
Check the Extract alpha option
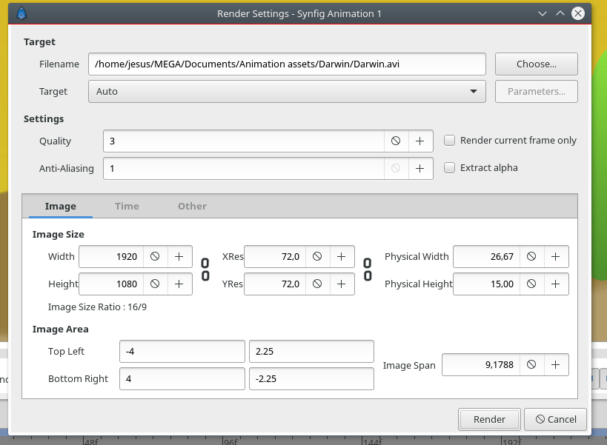coord(449,168)
